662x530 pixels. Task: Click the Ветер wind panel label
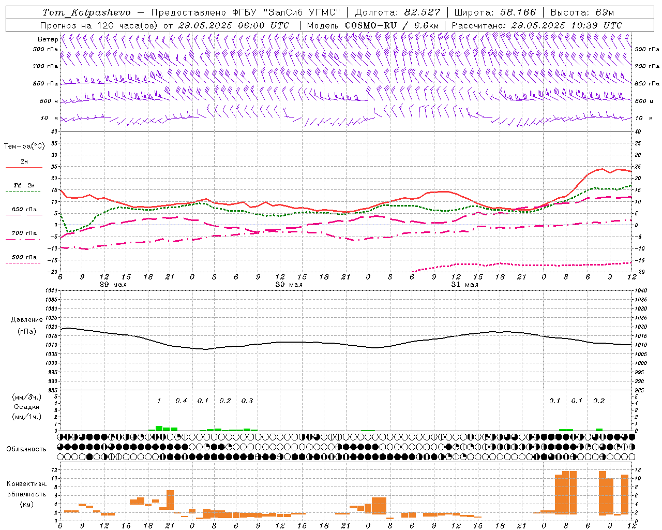[48, 39]
